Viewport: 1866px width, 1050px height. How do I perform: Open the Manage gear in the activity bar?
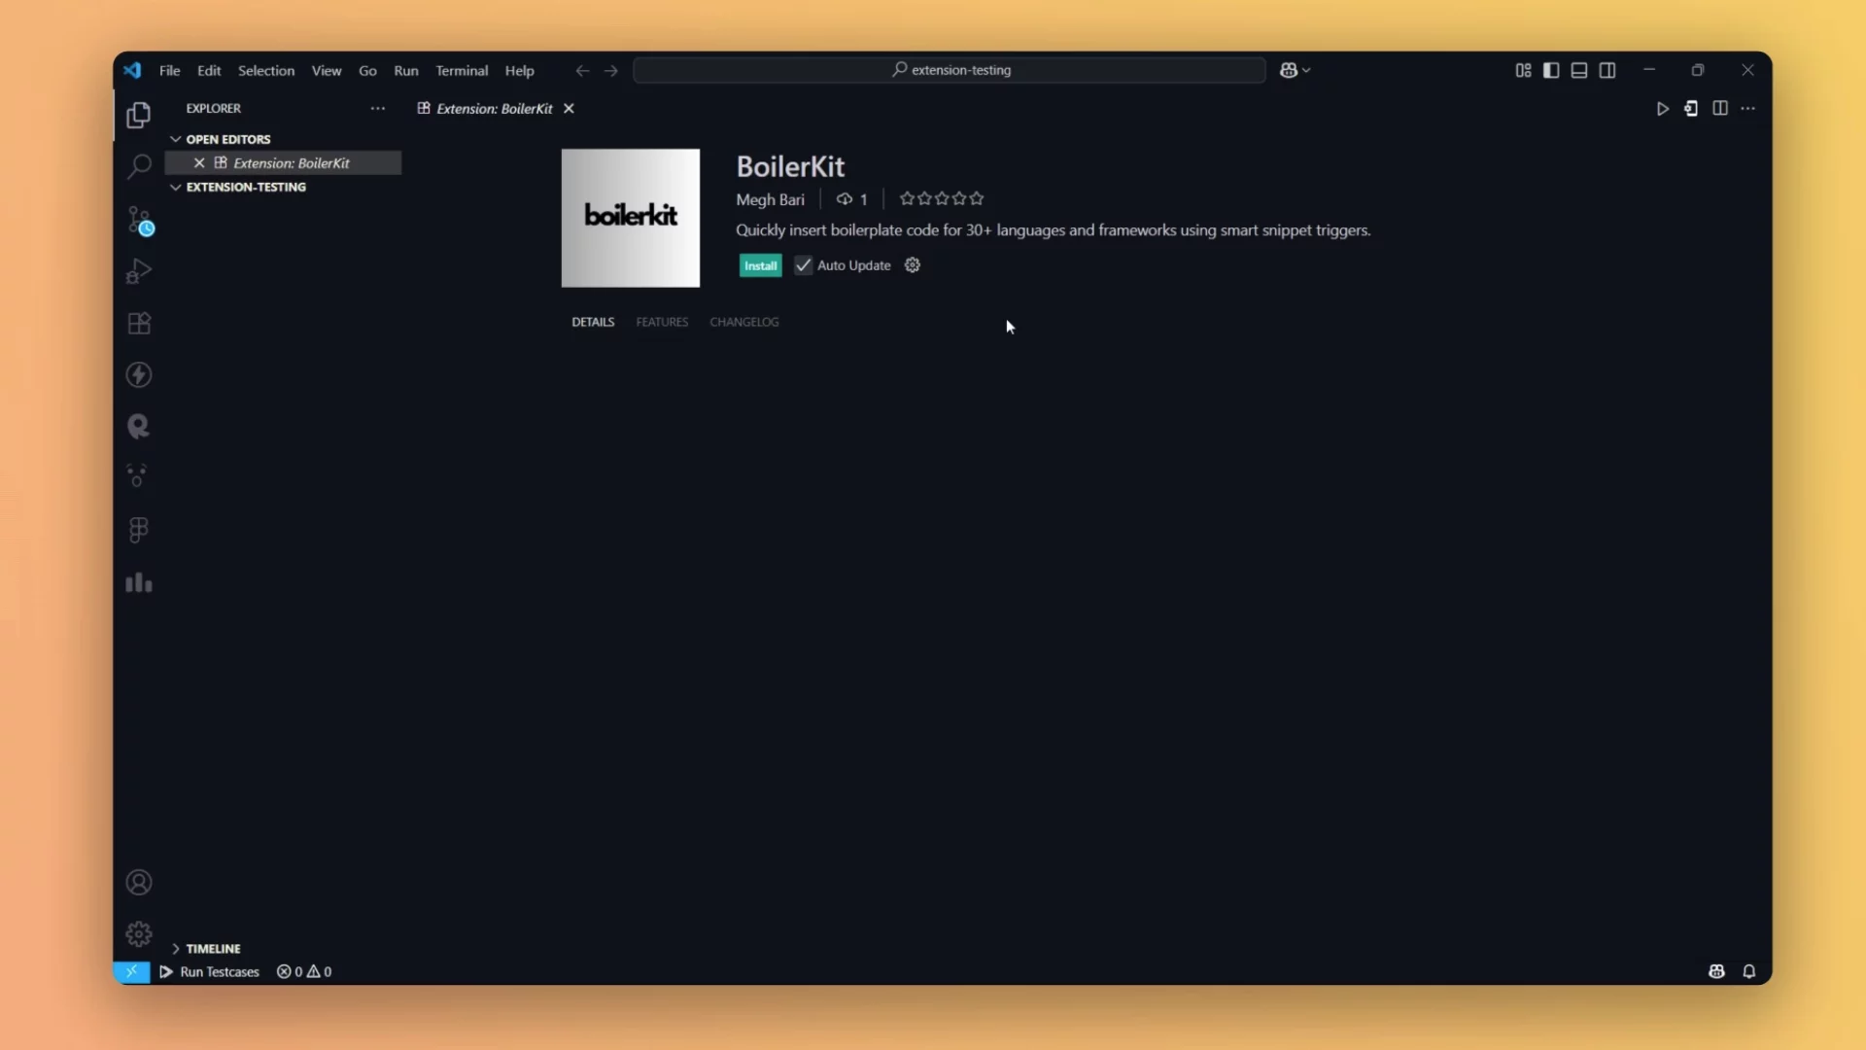click(139, 932)
